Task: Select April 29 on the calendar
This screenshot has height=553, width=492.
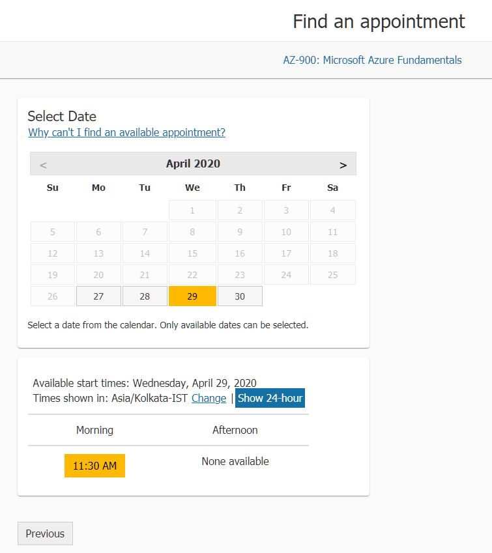Action: [x=192, y=296]
